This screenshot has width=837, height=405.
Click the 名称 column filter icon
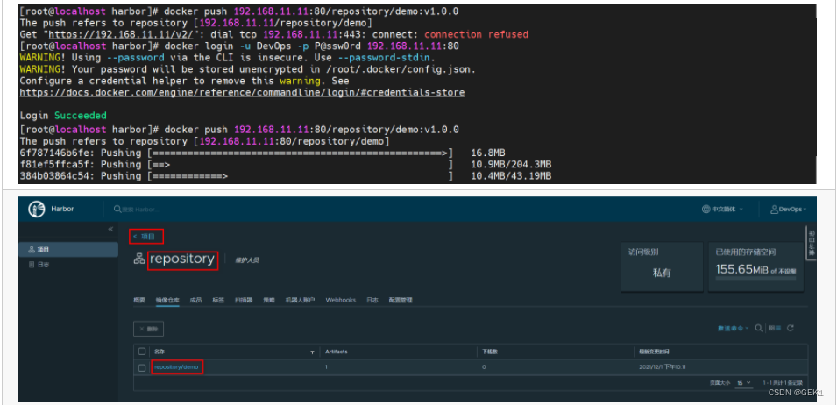tap(312, 352)
